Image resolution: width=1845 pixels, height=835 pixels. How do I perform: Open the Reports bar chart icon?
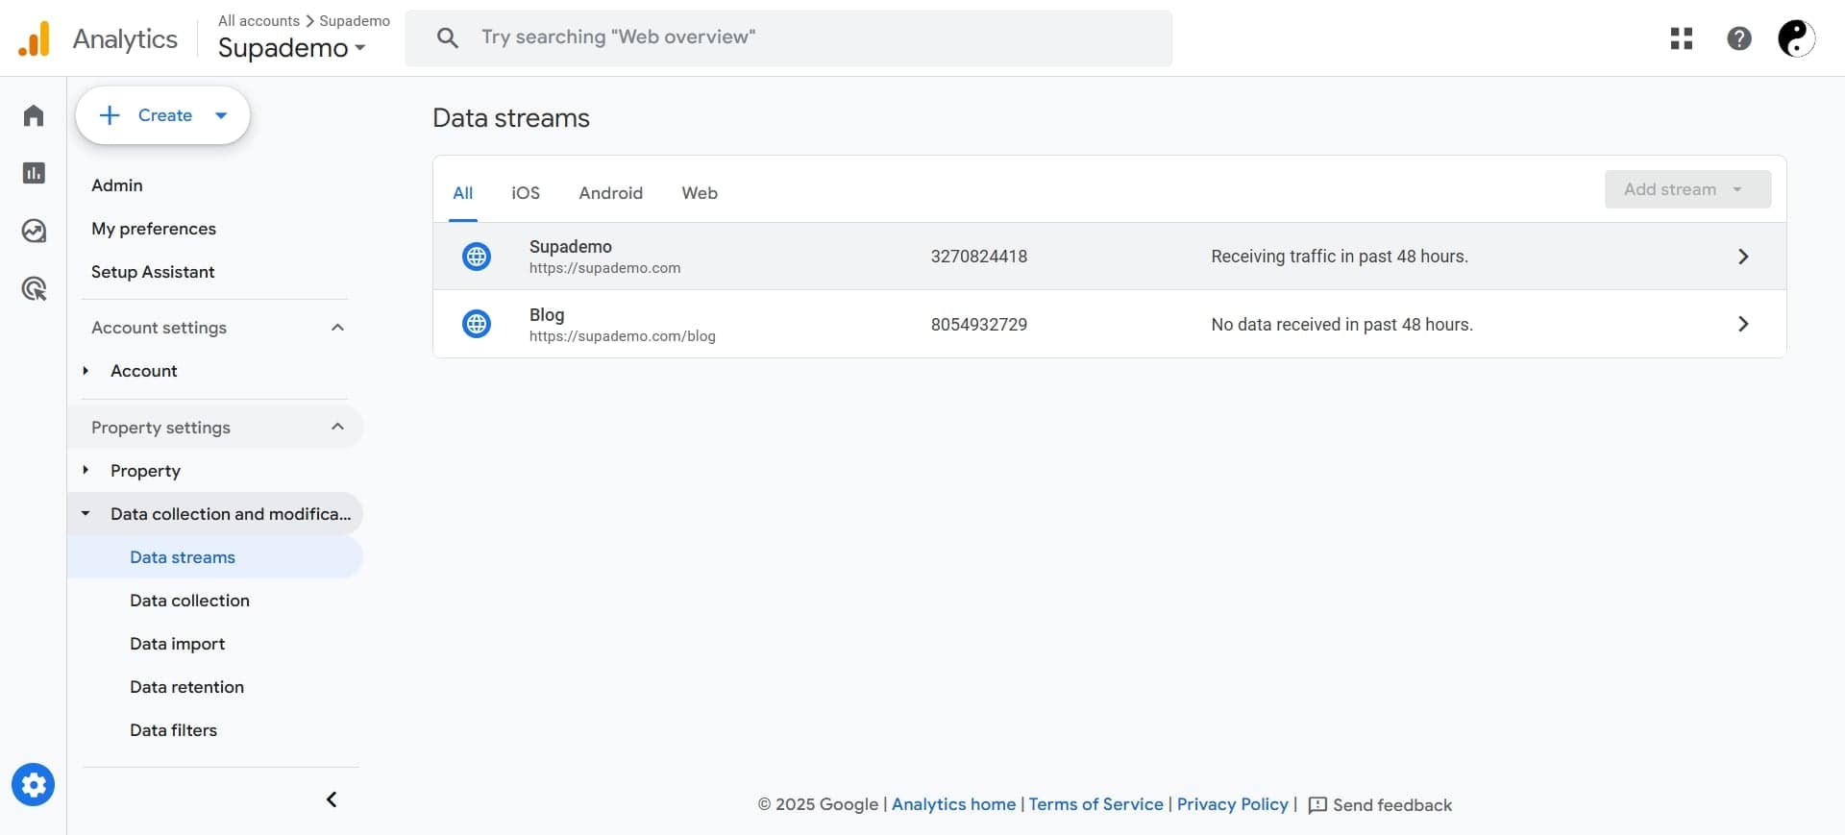tap(34, 173)
